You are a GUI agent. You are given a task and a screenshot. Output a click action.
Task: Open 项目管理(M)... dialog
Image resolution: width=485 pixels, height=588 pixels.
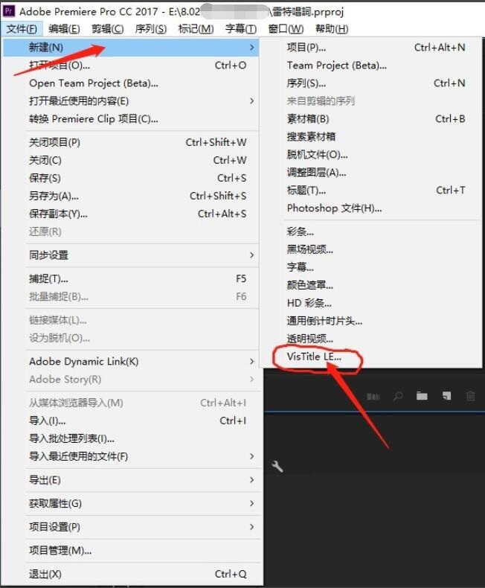click(x=131, y=551)
